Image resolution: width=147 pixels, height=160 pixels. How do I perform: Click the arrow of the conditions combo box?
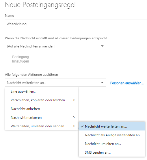pyautogui.click(x=102, y=46)
